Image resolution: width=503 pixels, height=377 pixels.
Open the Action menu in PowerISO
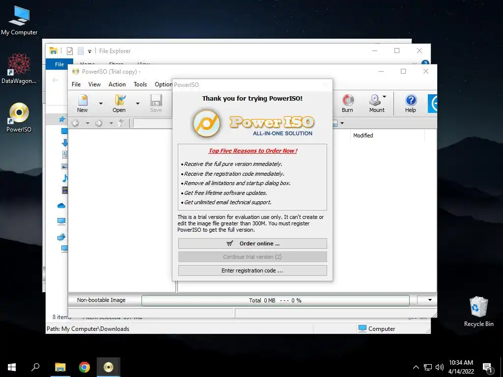[x=117, y=84]
